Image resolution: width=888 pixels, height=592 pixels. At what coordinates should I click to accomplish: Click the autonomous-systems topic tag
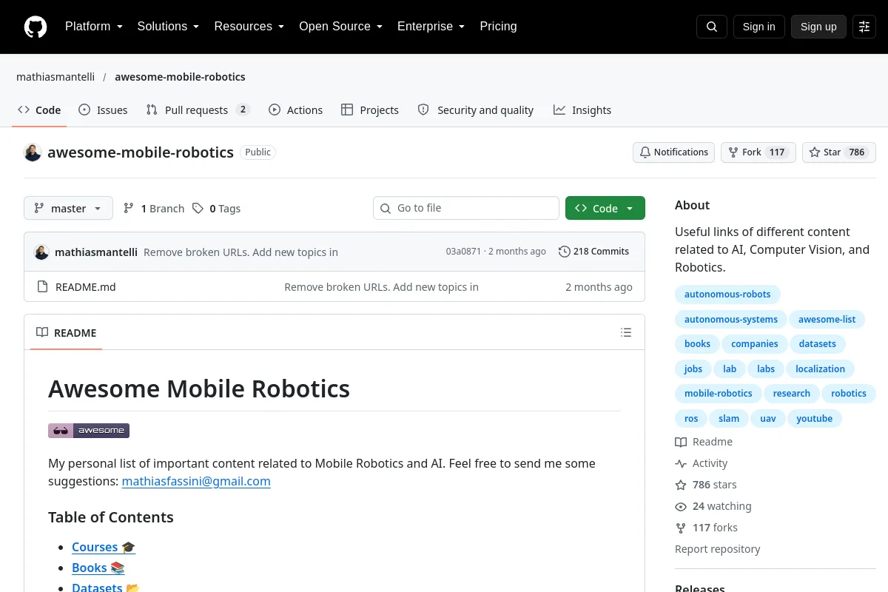731,320
